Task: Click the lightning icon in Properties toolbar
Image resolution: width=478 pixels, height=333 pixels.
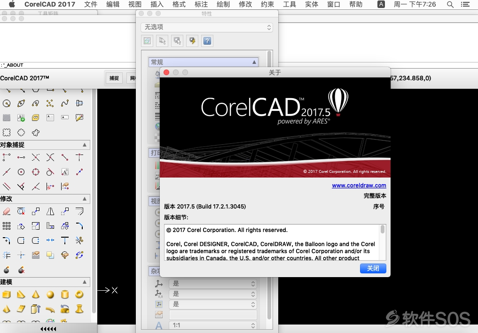Action: tap(192, 41)
